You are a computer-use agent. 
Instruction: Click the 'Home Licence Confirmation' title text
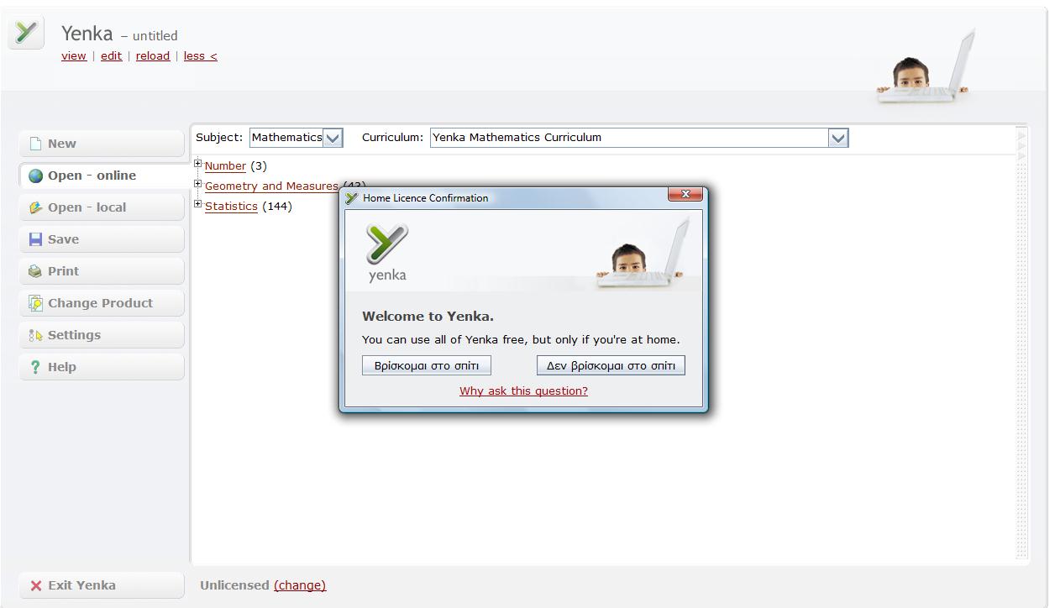[x=425, y=198]
